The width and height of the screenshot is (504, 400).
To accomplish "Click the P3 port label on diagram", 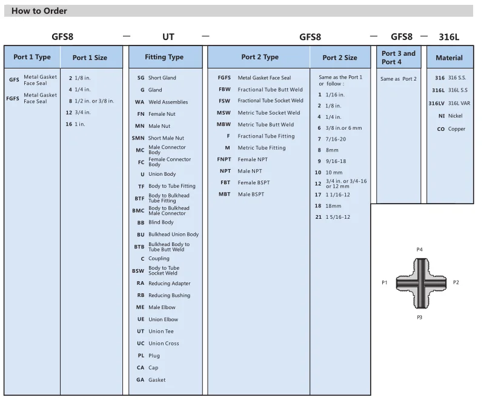I will pos(419,317).
